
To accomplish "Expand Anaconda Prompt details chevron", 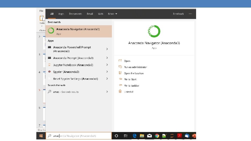I will 107,58.
